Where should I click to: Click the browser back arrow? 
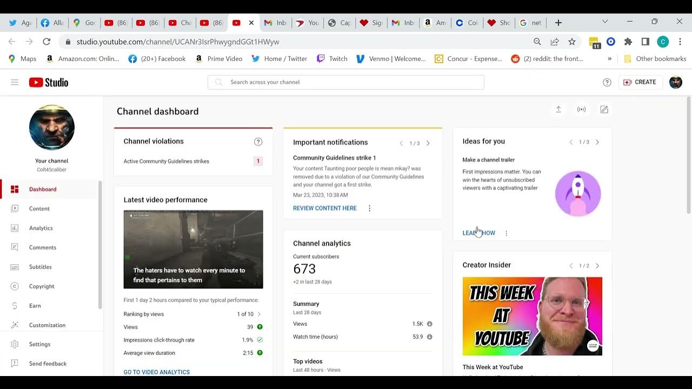12,42
